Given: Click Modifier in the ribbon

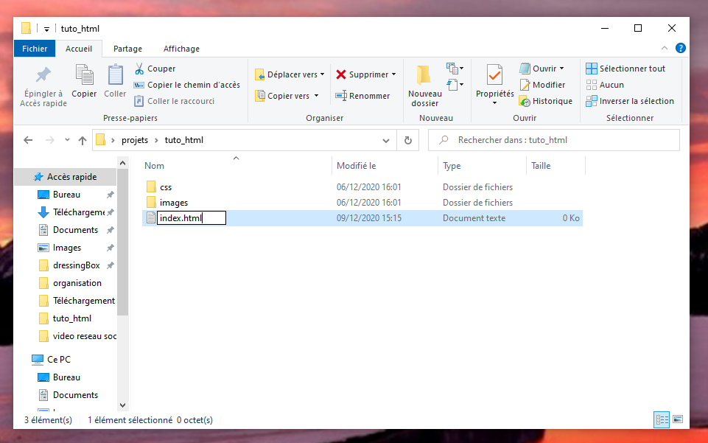Looking at the screenshot, I should [x=542, y=85].
